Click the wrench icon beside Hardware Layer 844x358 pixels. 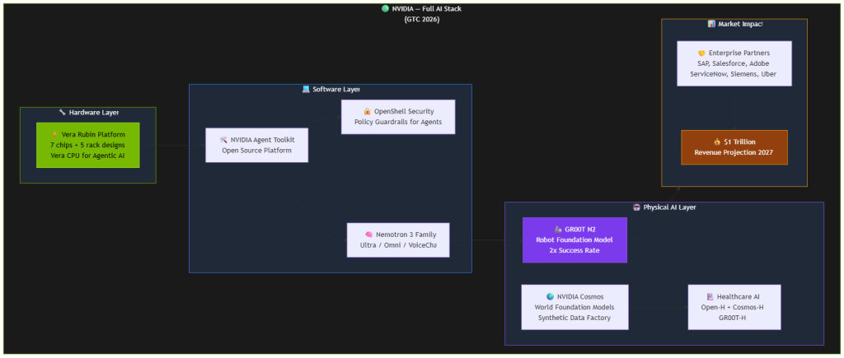[x=63, y=113]
